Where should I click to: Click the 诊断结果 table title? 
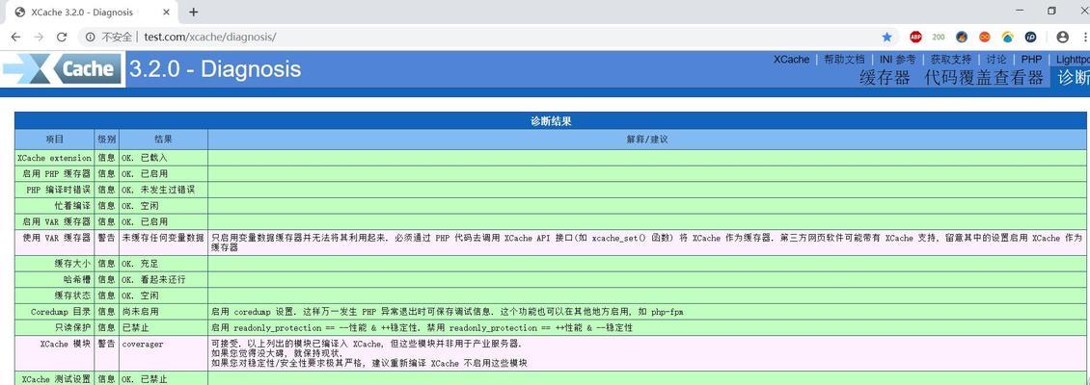pyautogui.click(x=551, y=121)
